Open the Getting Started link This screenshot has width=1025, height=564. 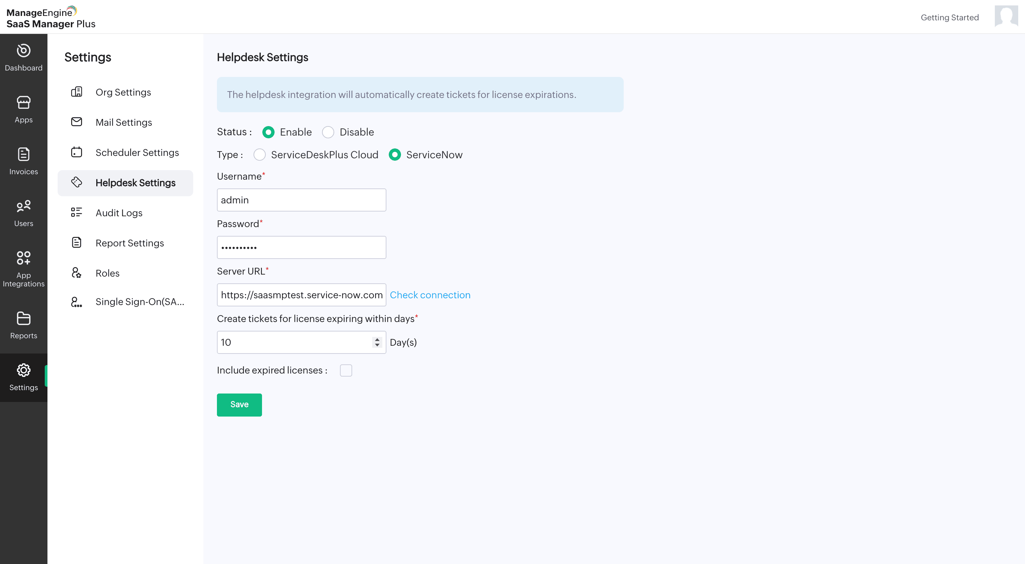949,18
